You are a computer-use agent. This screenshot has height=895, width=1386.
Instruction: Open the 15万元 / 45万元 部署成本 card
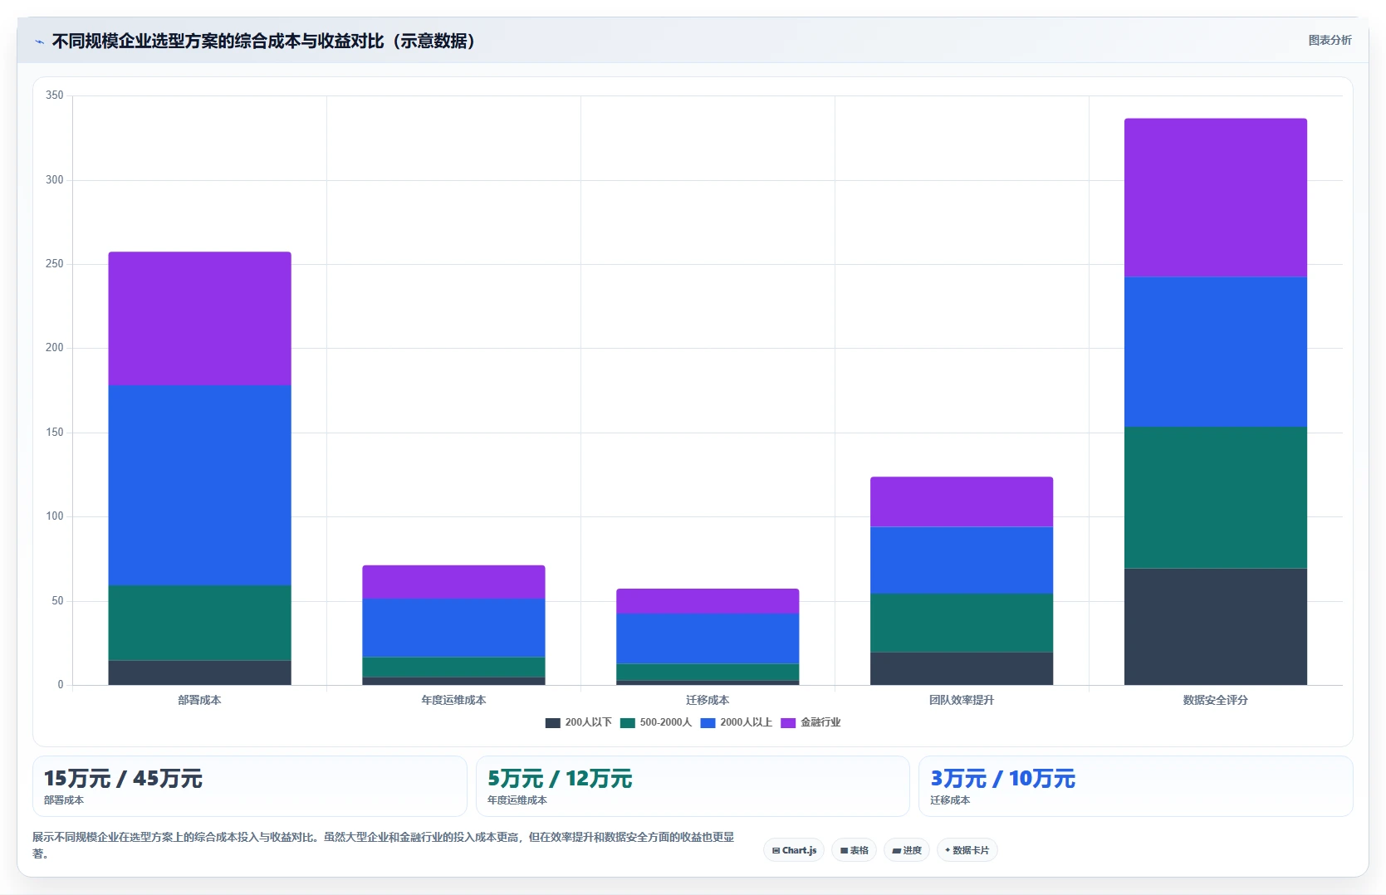[x=250, y=786]
